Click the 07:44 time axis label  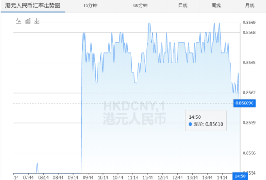tap(28, 178)
